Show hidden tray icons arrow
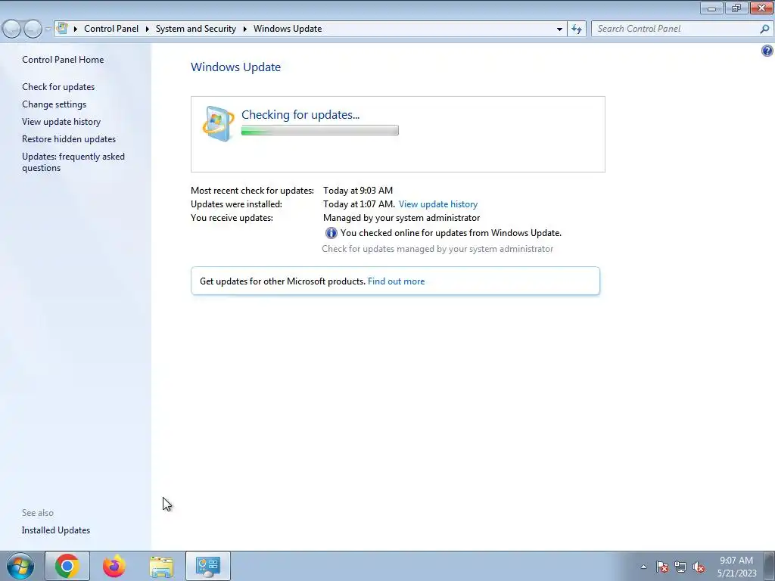Screen dimensions: 775x581 643,567
